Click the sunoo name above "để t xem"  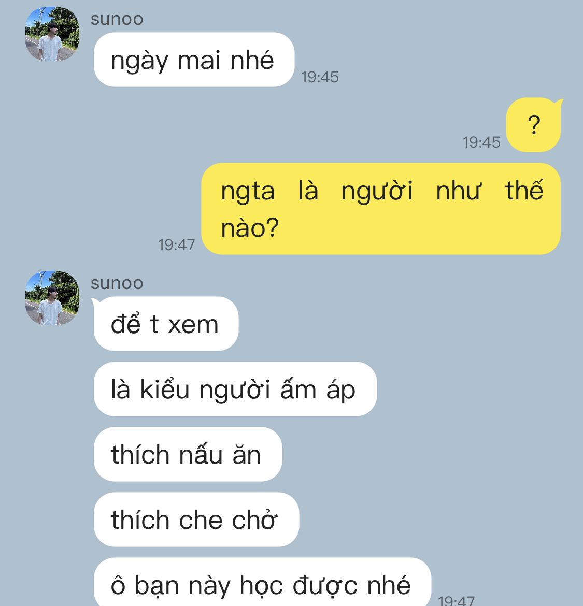point(117,283)
